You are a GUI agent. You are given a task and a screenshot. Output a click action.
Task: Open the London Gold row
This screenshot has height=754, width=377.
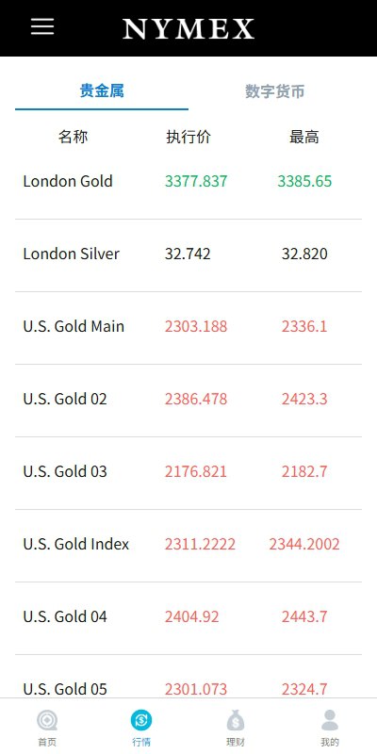(x=188, y=182)
